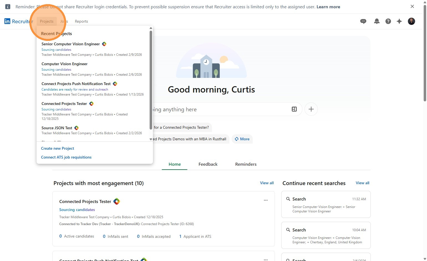This screenshot has height=261, width=427.
Task: Open Senior Computer Vision Engineer recent project
Action: tap(71, 44)
